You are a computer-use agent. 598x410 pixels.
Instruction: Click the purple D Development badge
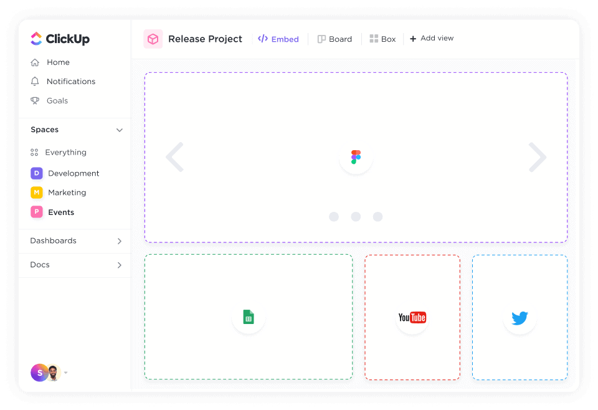coord(37,173)
